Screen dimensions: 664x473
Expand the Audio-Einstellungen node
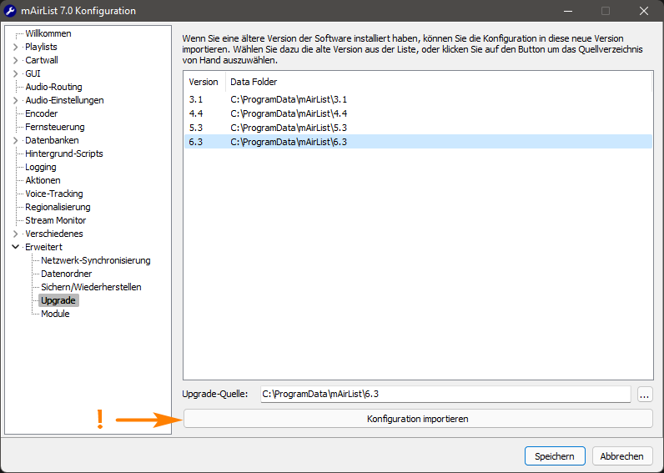pos(16,100)
